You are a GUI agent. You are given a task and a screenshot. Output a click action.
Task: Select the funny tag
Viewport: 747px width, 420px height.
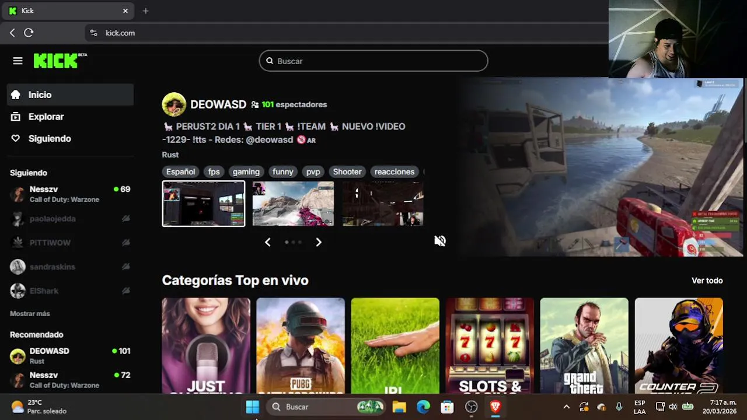283,171
